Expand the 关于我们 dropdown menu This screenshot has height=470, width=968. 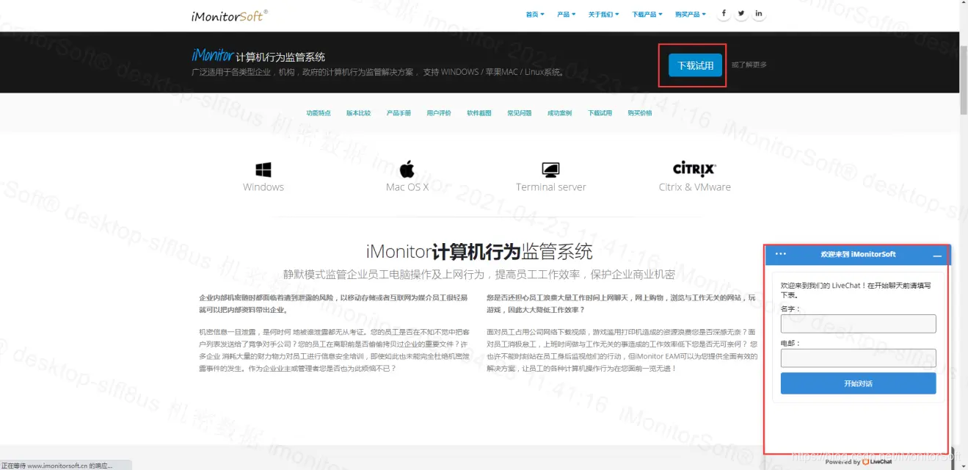603,14
